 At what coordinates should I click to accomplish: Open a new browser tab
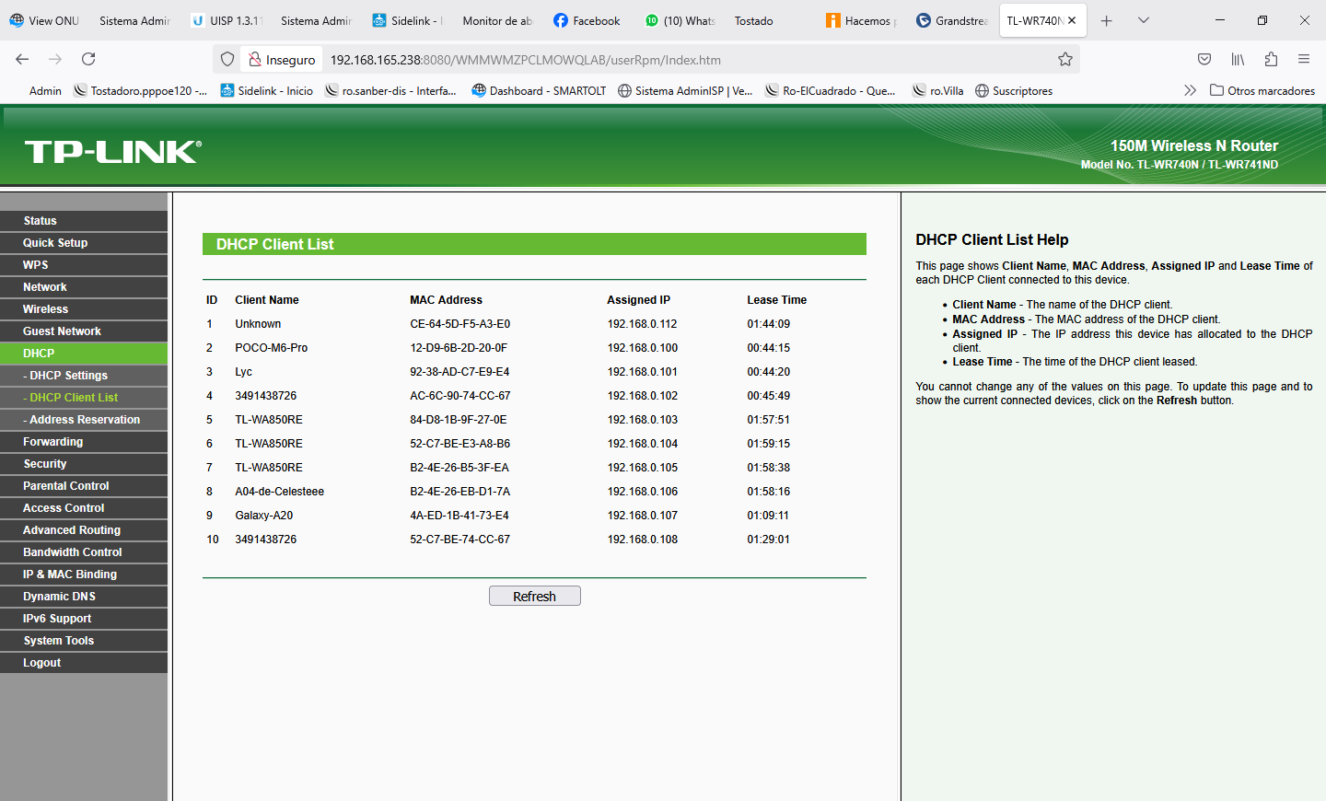(1106, 20)
